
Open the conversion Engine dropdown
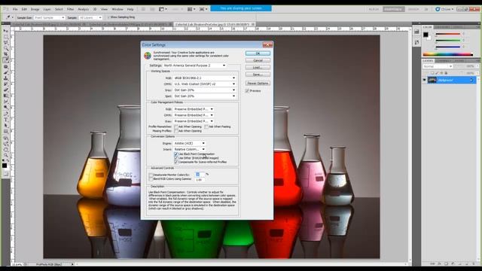189,144
